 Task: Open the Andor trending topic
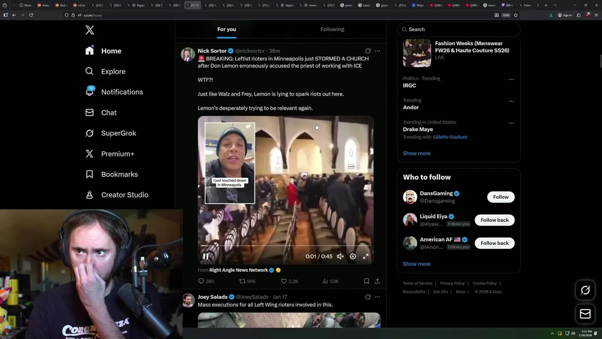tap(411, 107)
